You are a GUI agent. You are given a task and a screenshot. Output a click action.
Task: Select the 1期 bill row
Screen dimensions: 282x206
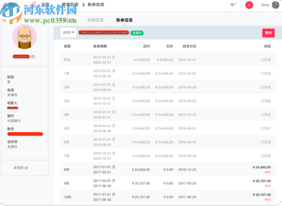coord(168,73)
